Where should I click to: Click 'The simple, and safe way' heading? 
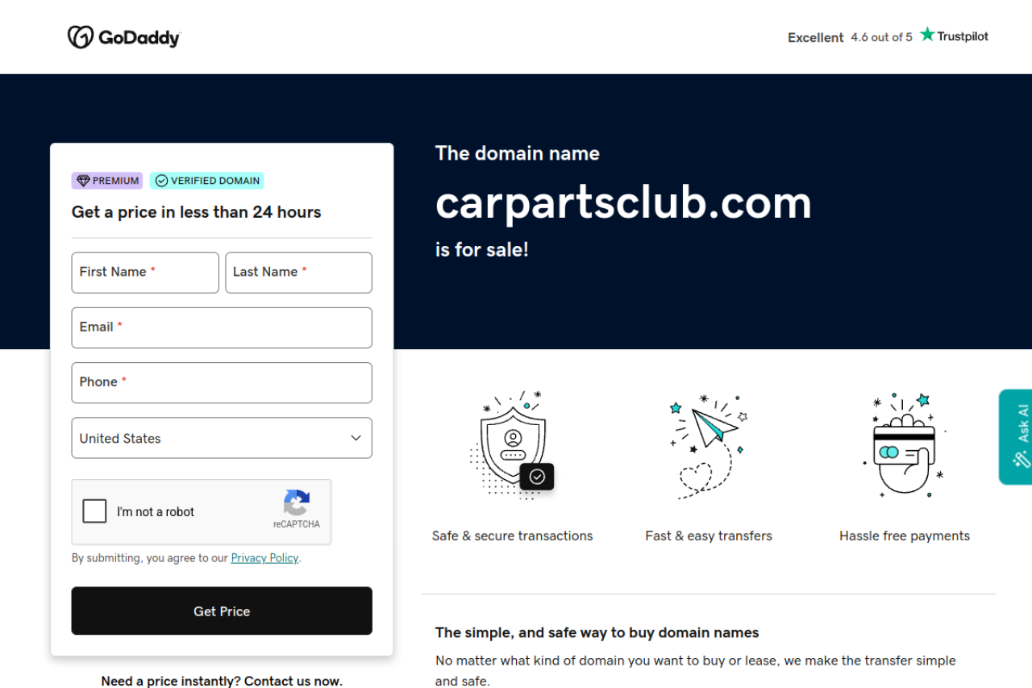click(x=597, y=632)
